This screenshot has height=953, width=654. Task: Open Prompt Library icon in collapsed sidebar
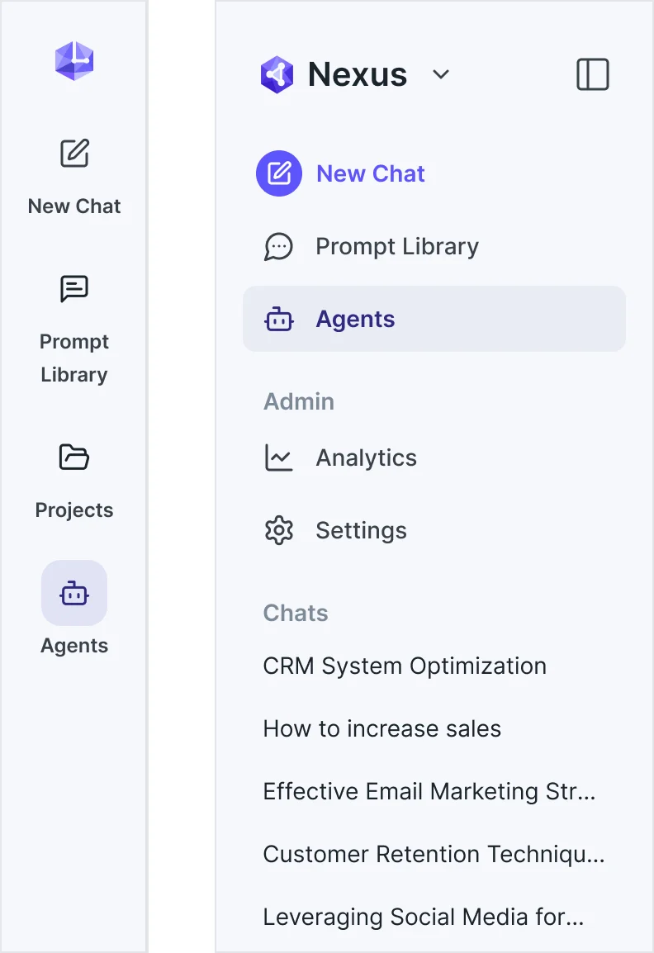tap(74, 289)
